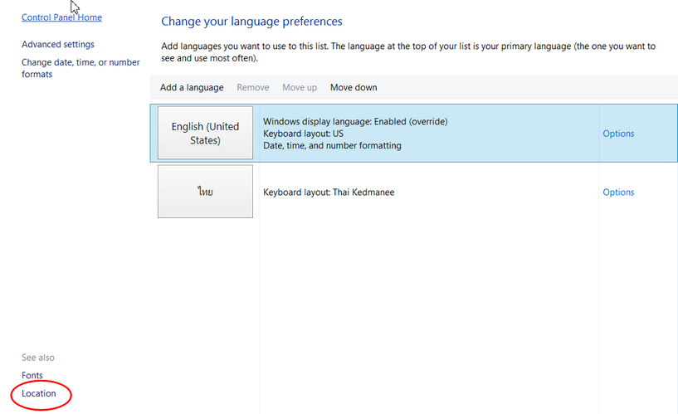Click the See also label in sidebar
Viewport: 678px width, 414px height.
38,358
